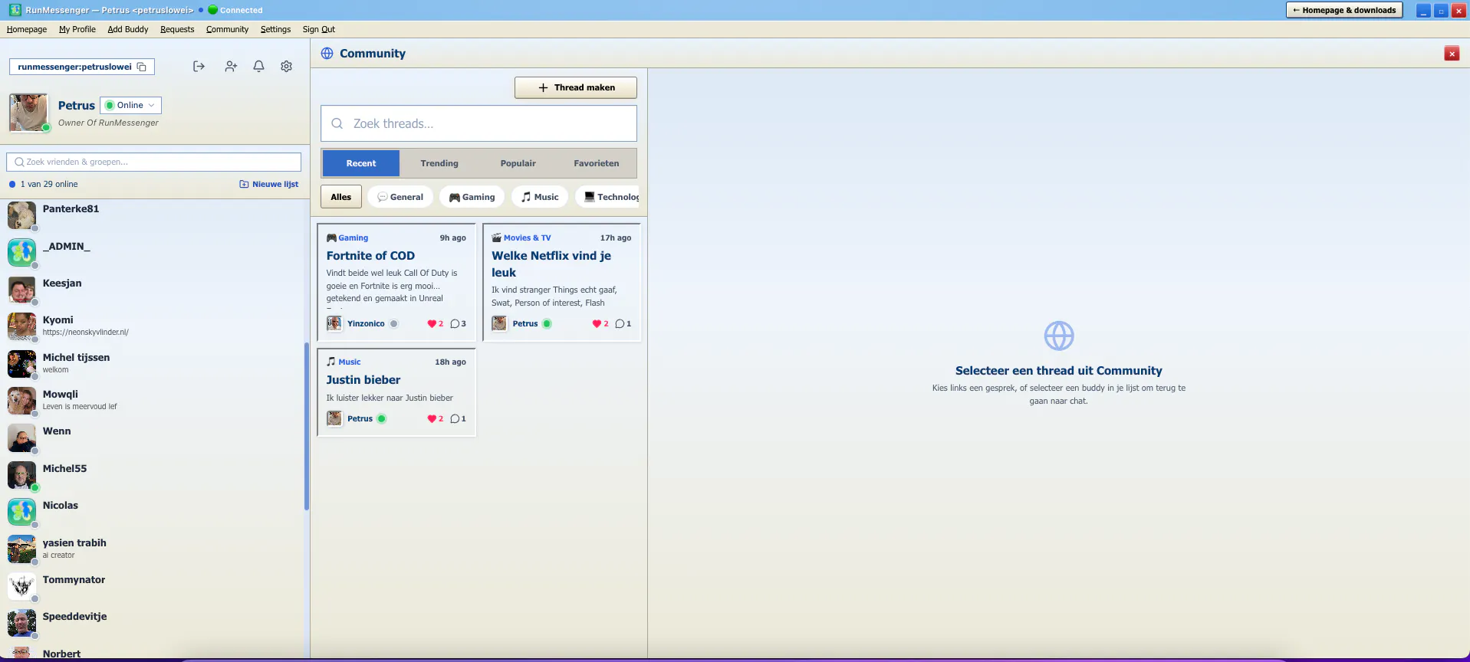
Task: Click the magnifier icon in Zoek threads
Action: click(x=337, y=123)
